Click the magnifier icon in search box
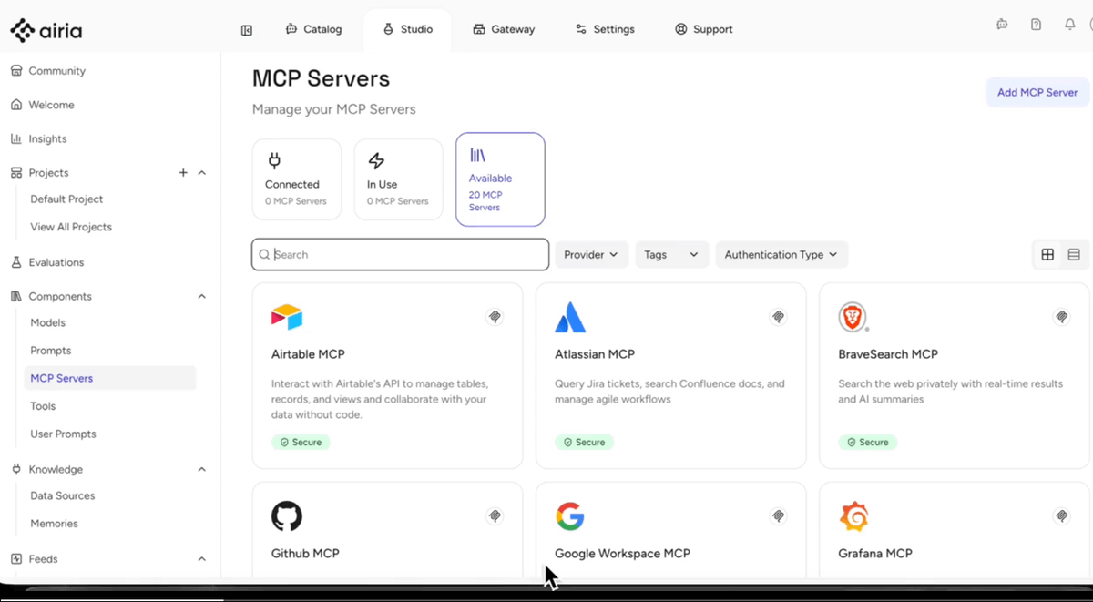Image resolution: width=1093 pixels, height=602 pixels. pos(265,255)
